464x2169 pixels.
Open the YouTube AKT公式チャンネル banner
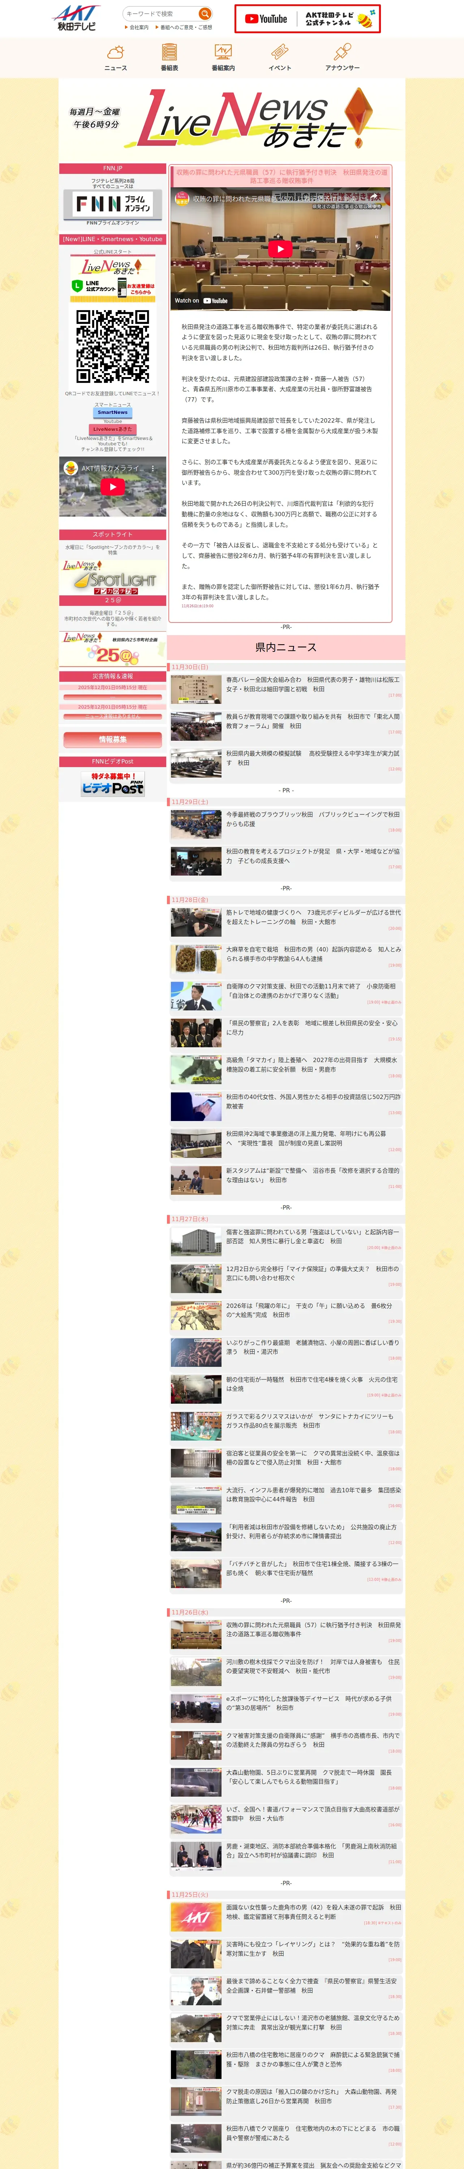point(308,18)
